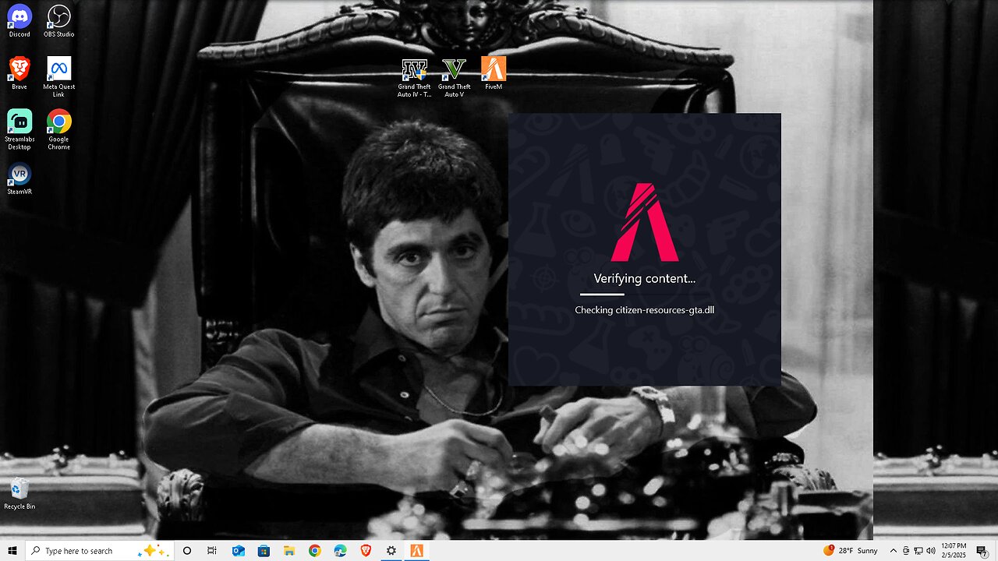
Task: Open the Recycle Bin
Action: 19,493
